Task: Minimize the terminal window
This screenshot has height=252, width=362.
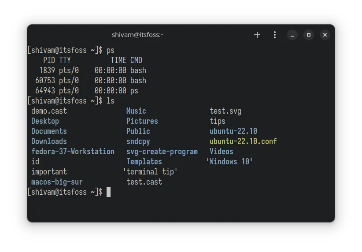Action: 292,35
